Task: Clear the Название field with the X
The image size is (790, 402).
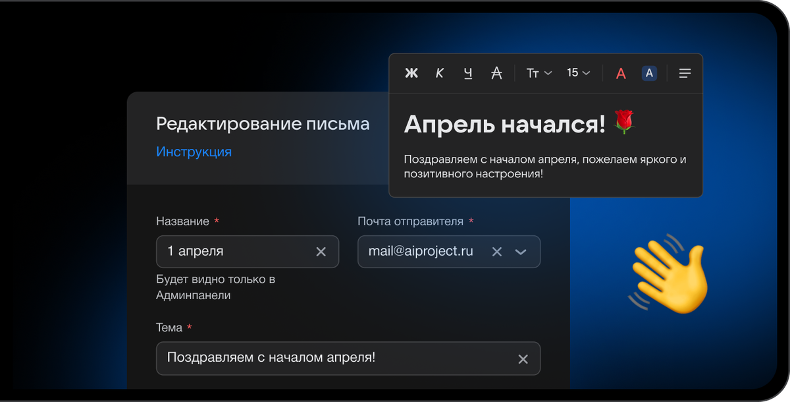Action: [321, 252]
